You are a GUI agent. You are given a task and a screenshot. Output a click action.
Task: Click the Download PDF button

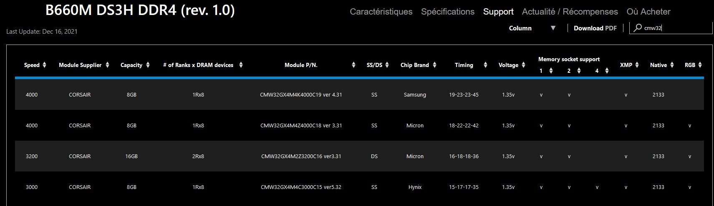[595, 28]
